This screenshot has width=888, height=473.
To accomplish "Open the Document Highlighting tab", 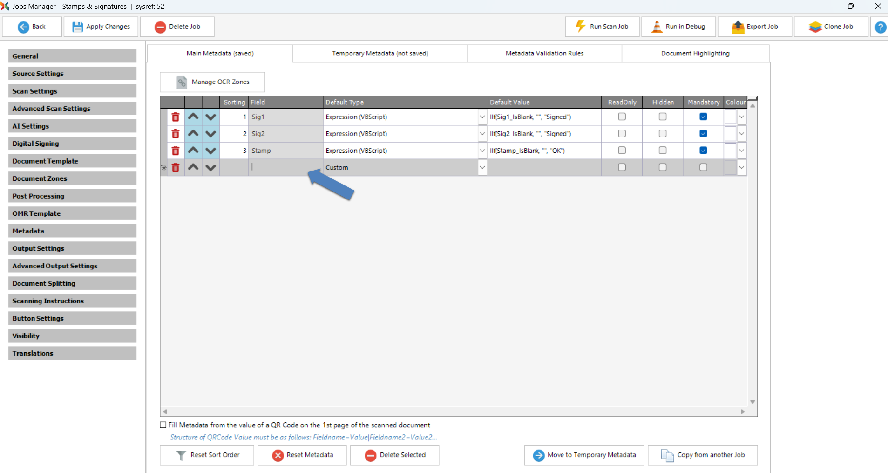I will click(695, 54).
